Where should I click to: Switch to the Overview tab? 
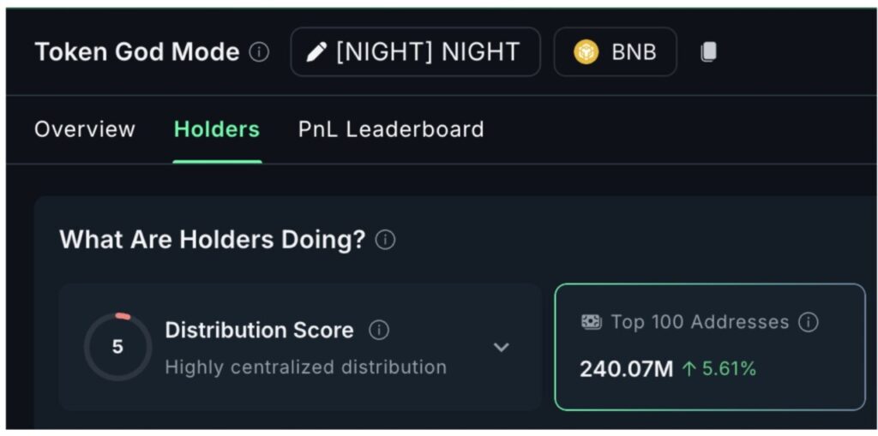coord(85,129)
